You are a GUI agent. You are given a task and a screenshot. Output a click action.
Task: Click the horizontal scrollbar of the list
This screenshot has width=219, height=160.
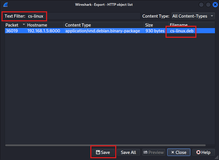click(105, 145)
